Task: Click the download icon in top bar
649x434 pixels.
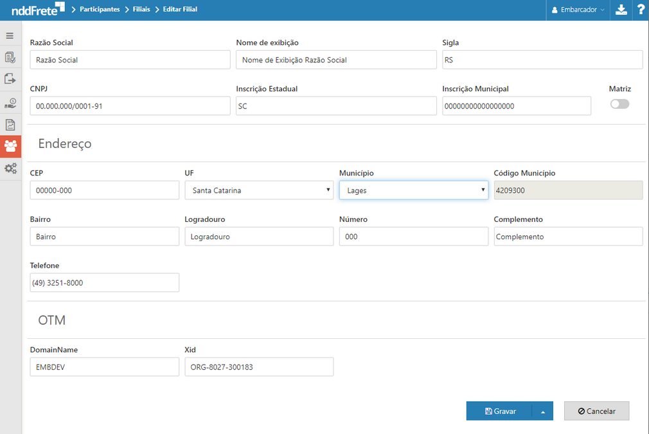Action: [x=621, y=10]
